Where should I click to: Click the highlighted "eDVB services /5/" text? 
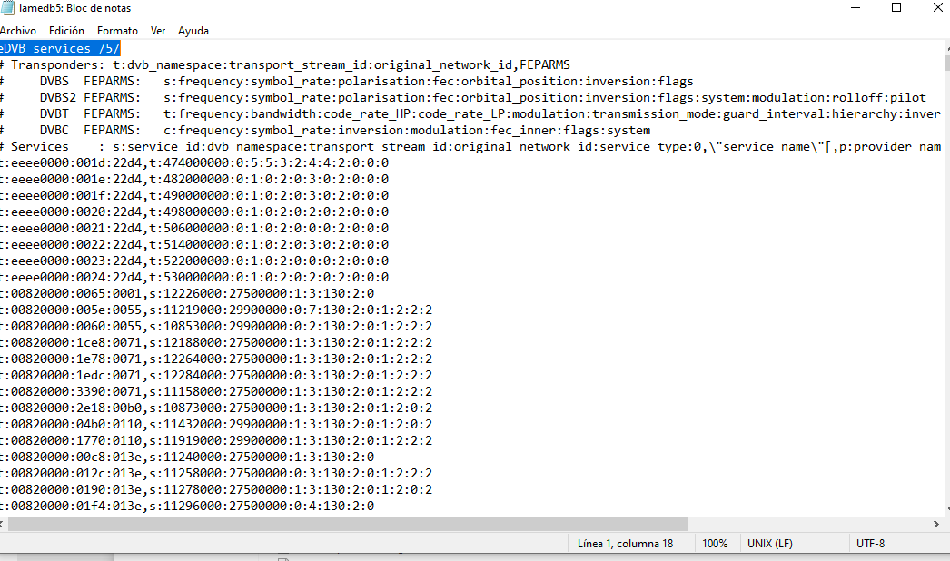60,48
